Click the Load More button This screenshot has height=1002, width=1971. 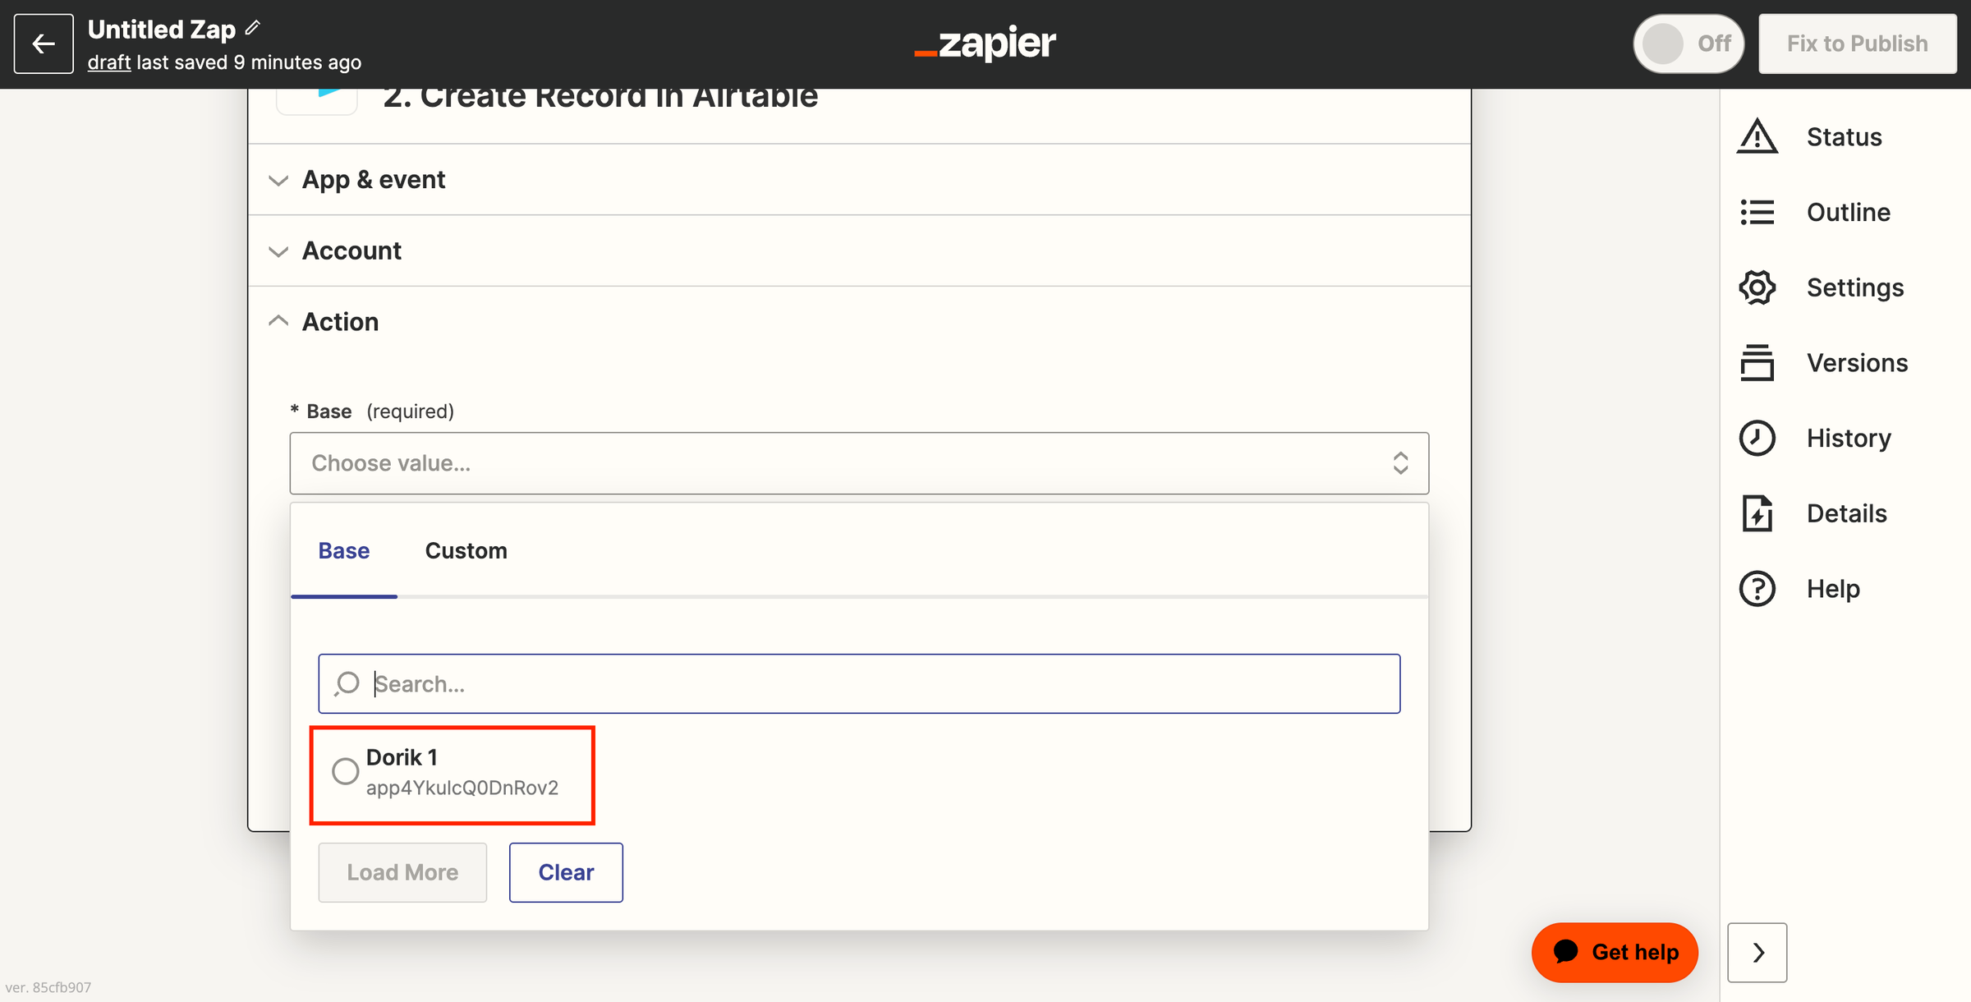[404, 871]
